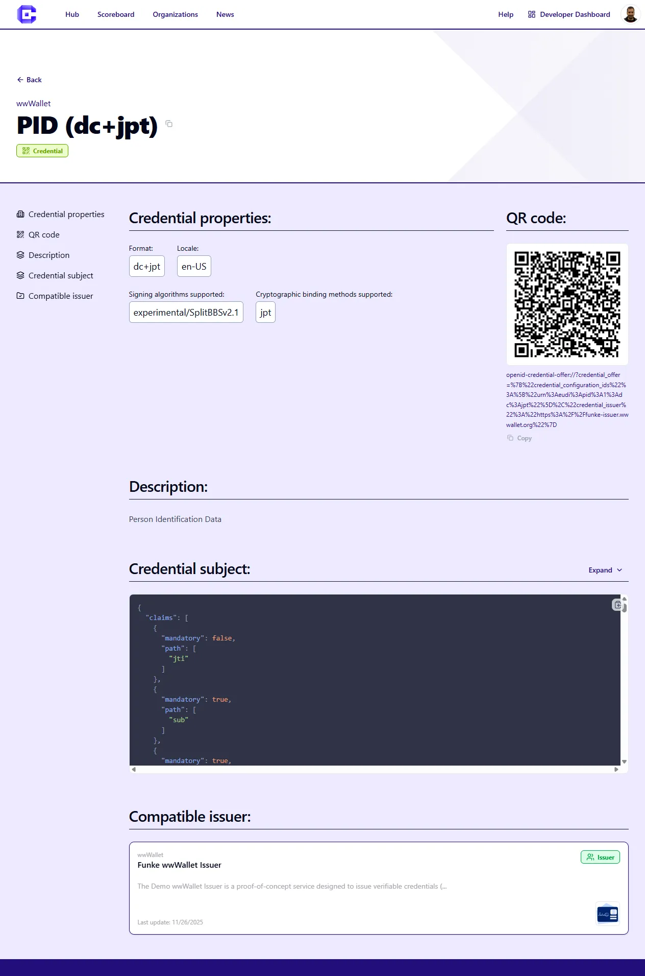Screen dimensions: 645x976
Task: Click the "jti" value in JSON
Action: click(179, 658)
